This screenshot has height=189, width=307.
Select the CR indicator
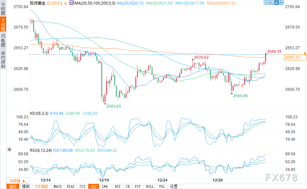[128, 186]
